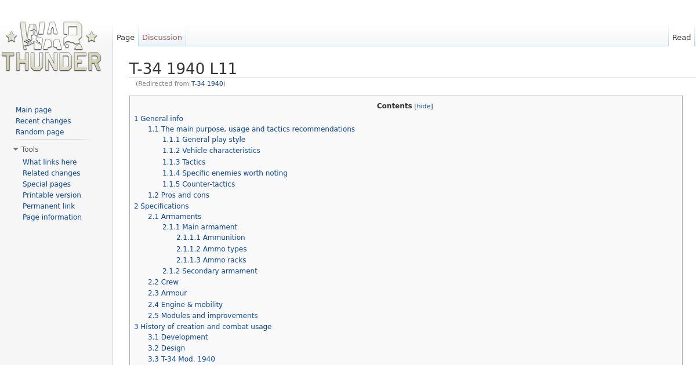Go to Main page in sidebar
Screen dimensions: 696x365
point(34,110)
